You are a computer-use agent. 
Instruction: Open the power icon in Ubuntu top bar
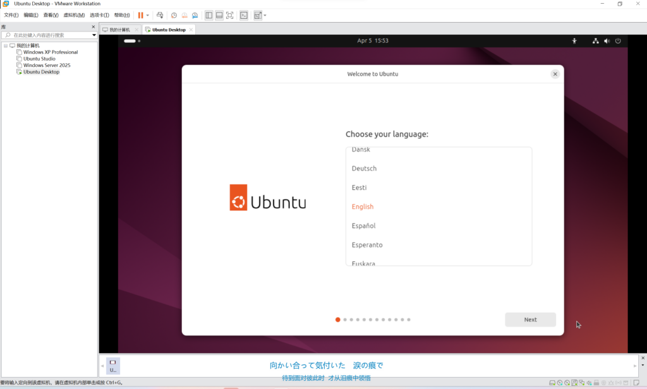(618, 41)
